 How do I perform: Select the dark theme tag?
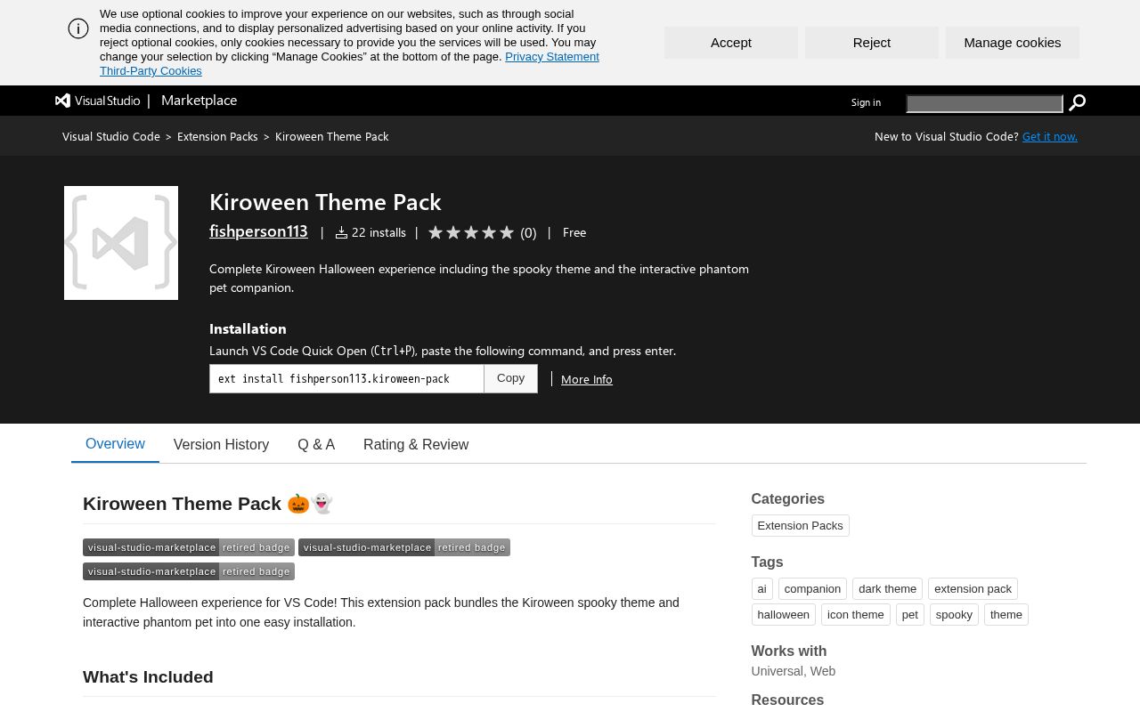tap(888, 589)
